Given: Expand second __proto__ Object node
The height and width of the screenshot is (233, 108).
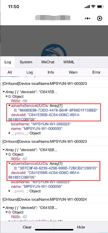Looking at the screenshot, I should 10,191.
